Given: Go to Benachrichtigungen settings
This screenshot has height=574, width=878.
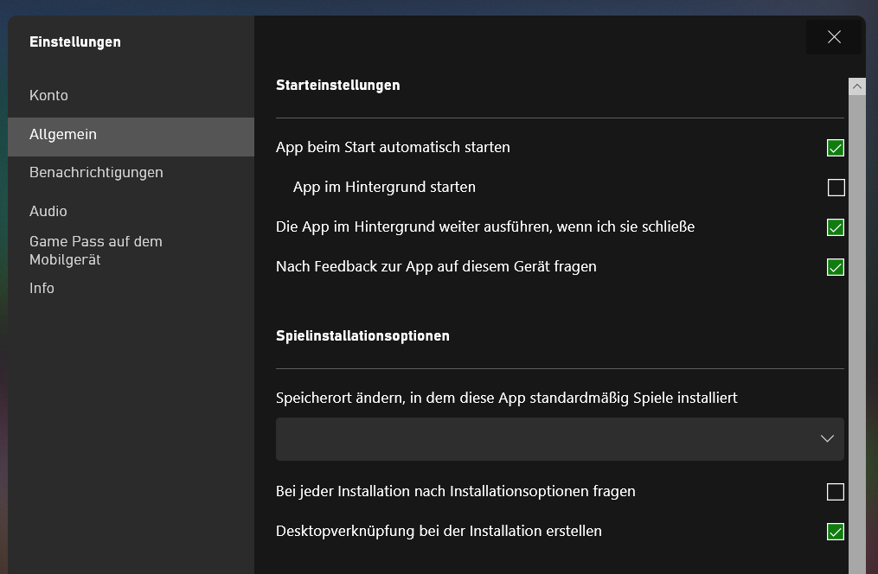Looking at the screenshot, I should tap(96, 173).
